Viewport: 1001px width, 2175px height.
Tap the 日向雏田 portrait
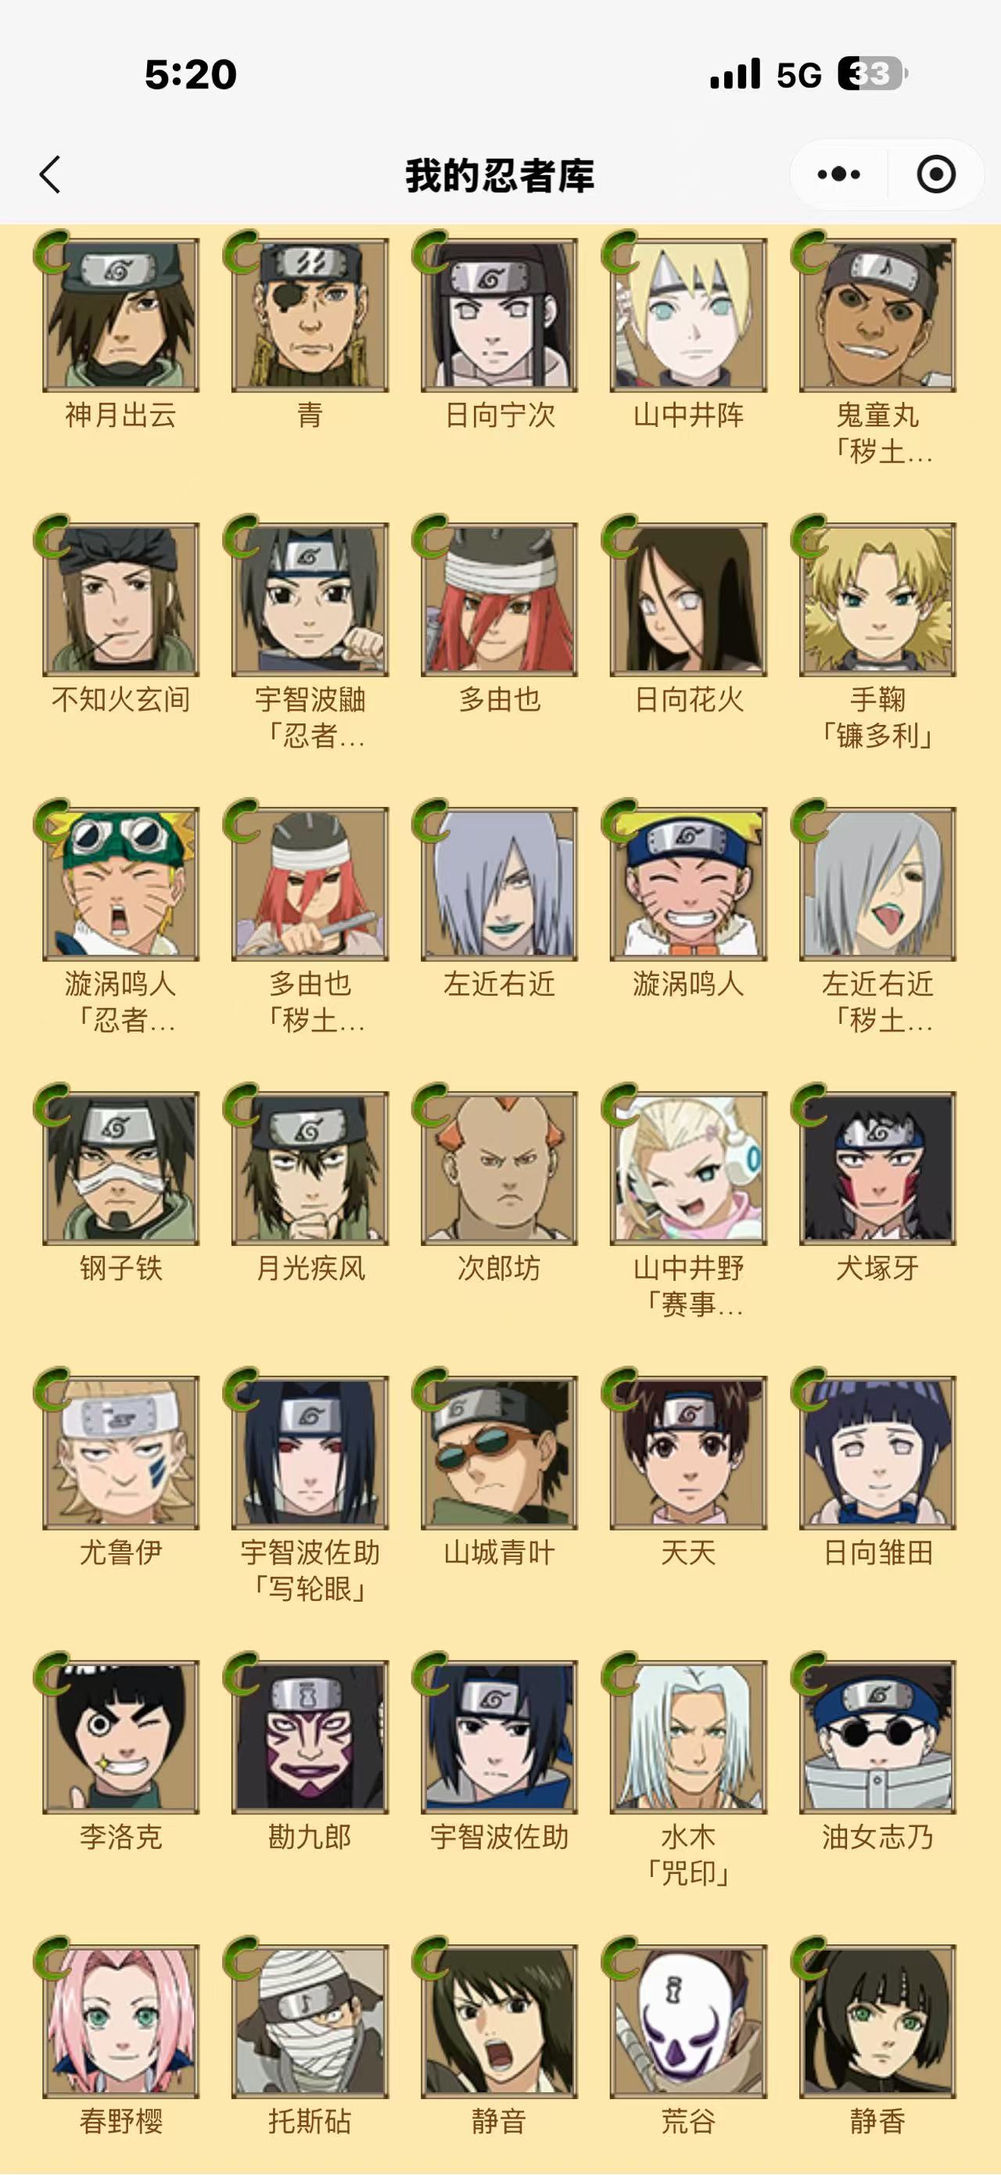click(x=877, y=1452)
